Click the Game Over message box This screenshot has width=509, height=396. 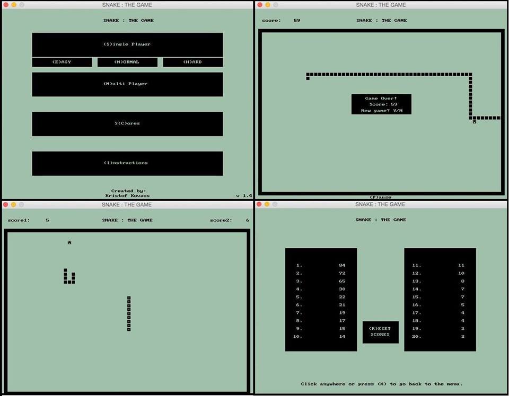coord(381,104)
